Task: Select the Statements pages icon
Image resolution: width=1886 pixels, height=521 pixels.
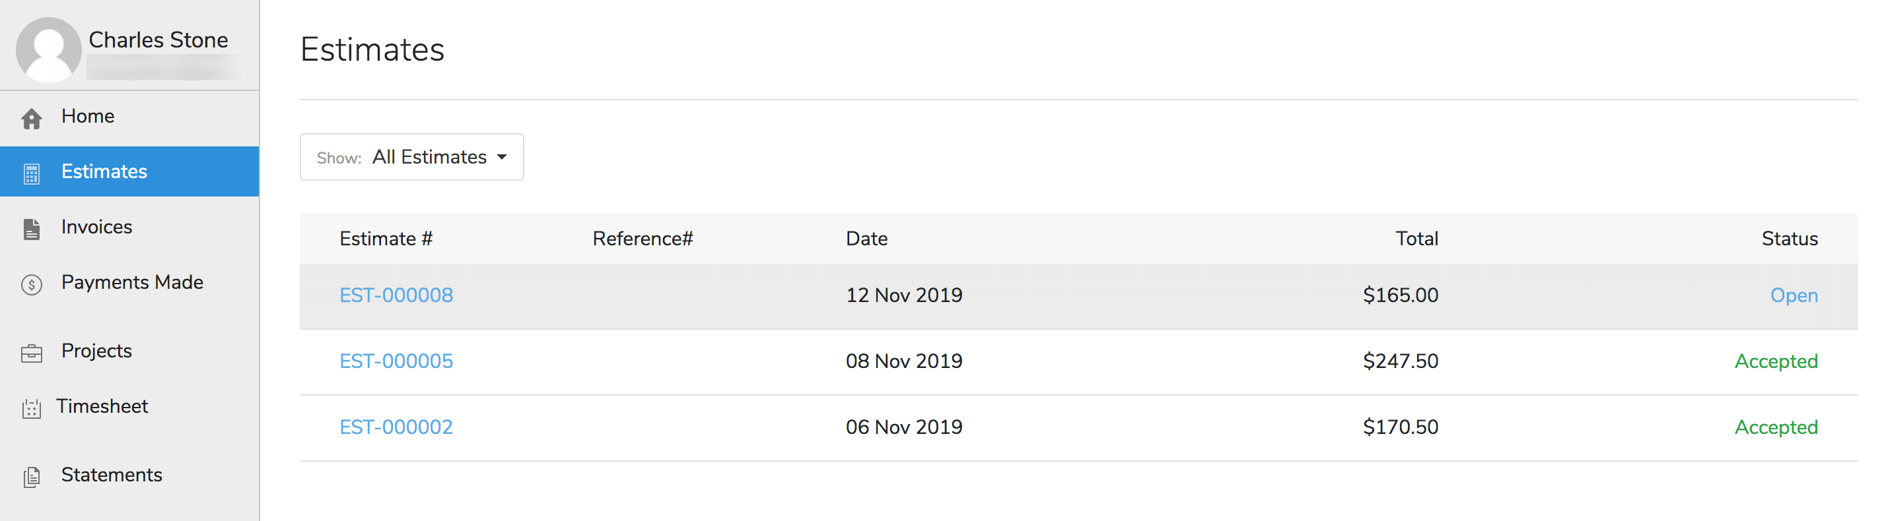Action: (32, 475)
